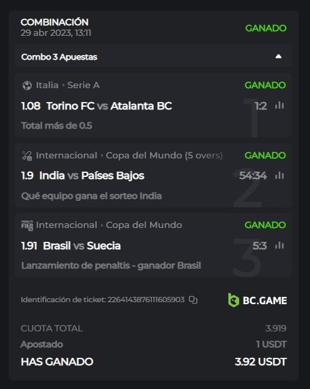
Task: Open the Torino FC vs Atalanta BC match
Action: click(x=109, y=106)
